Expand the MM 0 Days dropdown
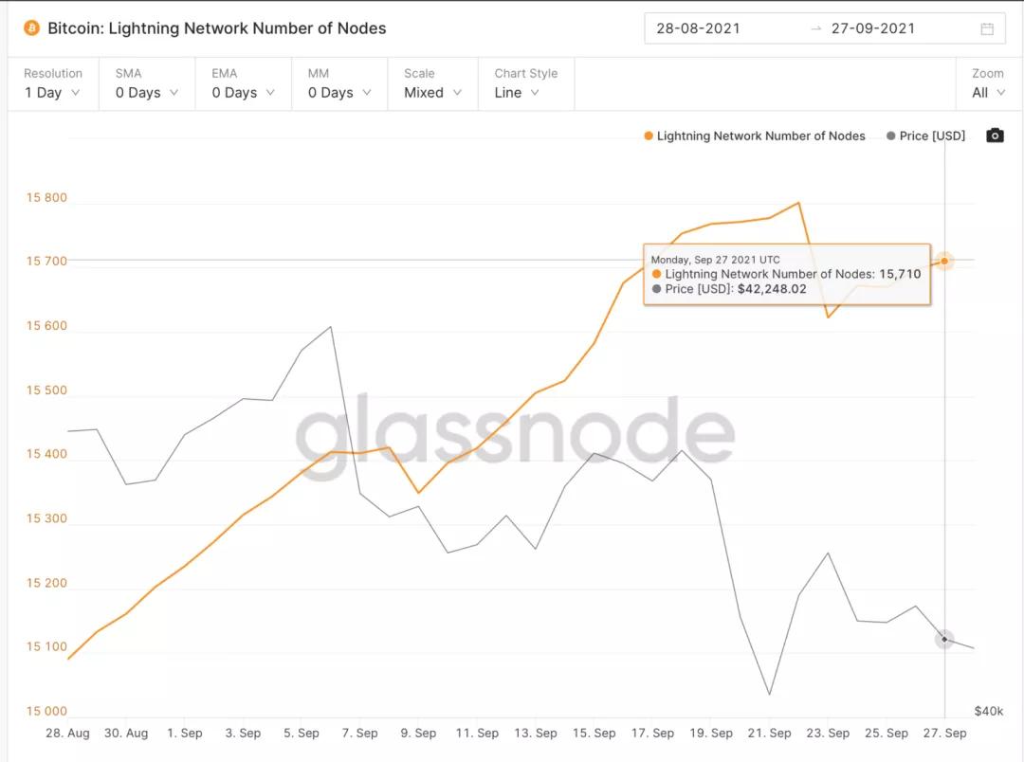 tap(339, 83)
